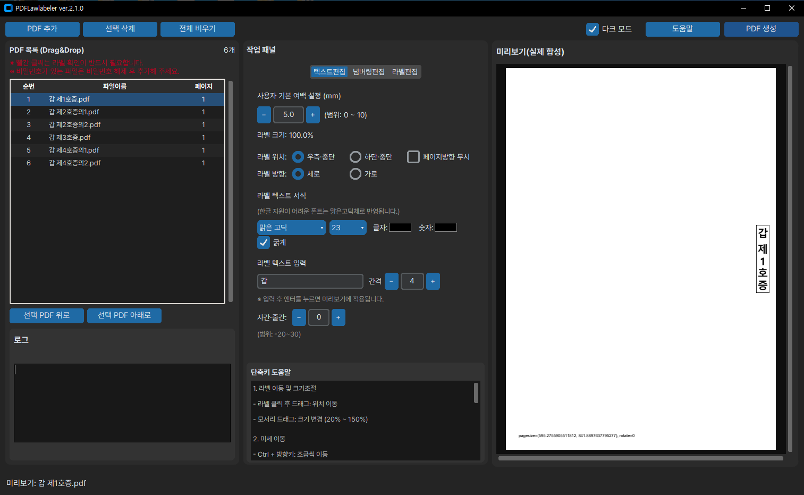The width and height of the screenshot is (804, 495).
Task: Increase the 간격 spacing with plus button
Action: coord(433,281)
